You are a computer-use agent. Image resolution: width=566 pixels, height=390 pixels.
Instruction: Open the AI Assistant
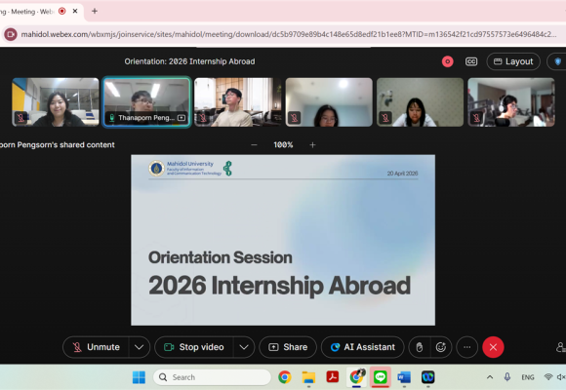[363, 347]
